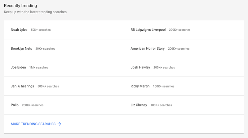
Task: Open the Joe Biden trending search
Action: pos(18,67)
